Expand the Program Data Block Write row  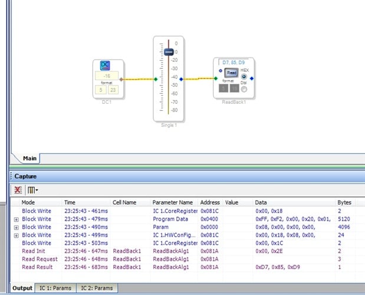[x=17, y=219]
